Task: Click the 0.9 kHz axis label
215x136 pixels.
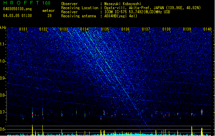Action: (x=3, y=78)
